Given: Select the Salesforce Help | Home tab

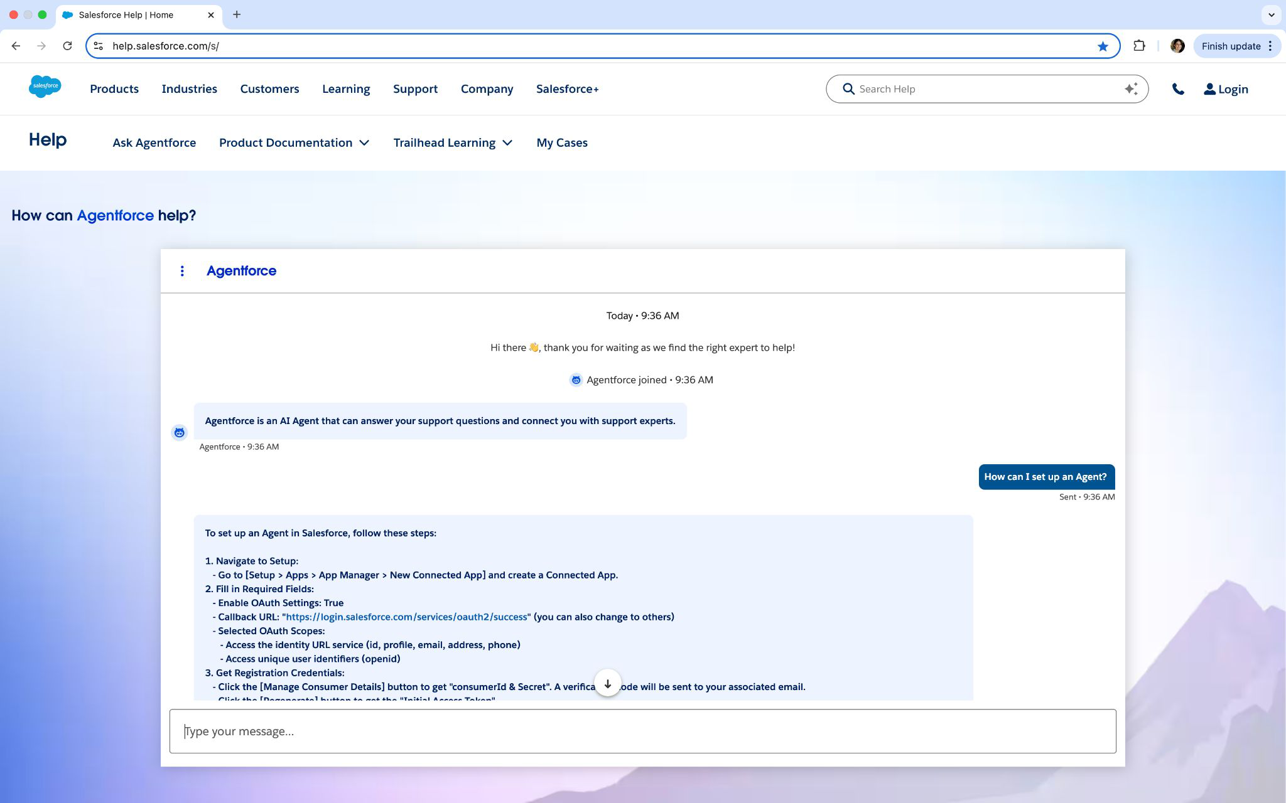Looking at the screenshot, I should (138, 15).
